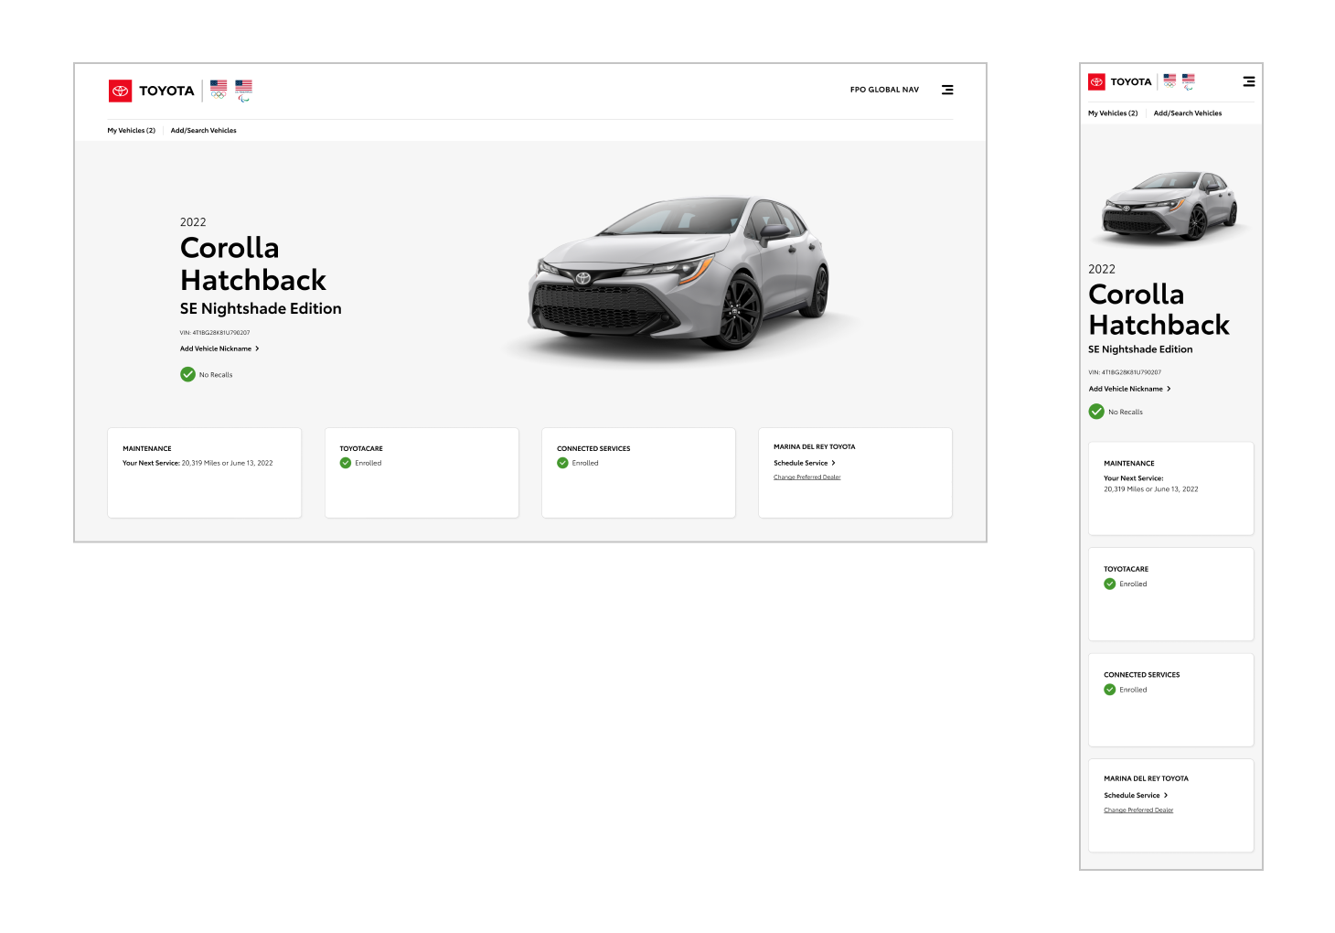Screen dimensions: 1335x933
Task: Click Add Vehicle Nickname link in desktop view
Action: 219,349
